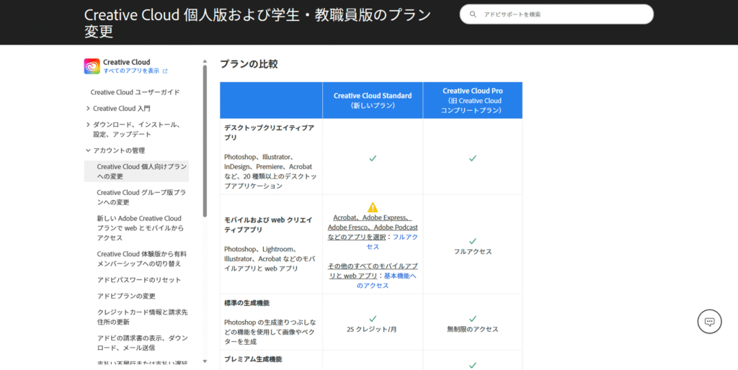This screenshot has width=738, height=370.
Task: Click the Creative Cloud sidebar title text
Action: coord(127,62)
